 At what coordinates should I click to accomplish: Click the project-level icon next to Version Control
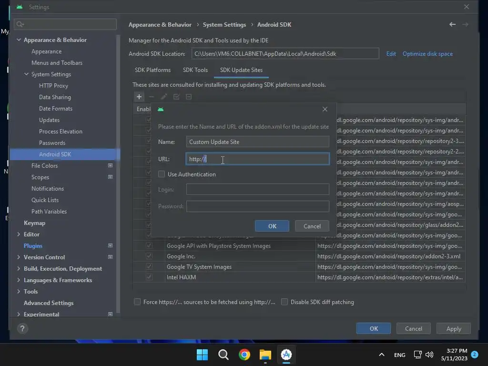[110, 257]
